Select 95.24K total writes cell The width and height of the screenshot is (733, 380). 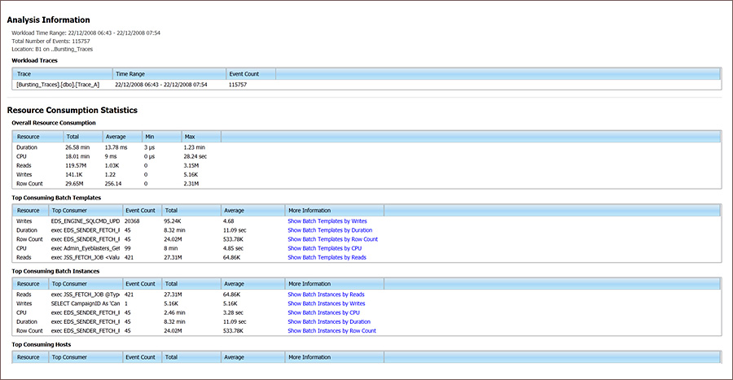click(x=173, y=221)
